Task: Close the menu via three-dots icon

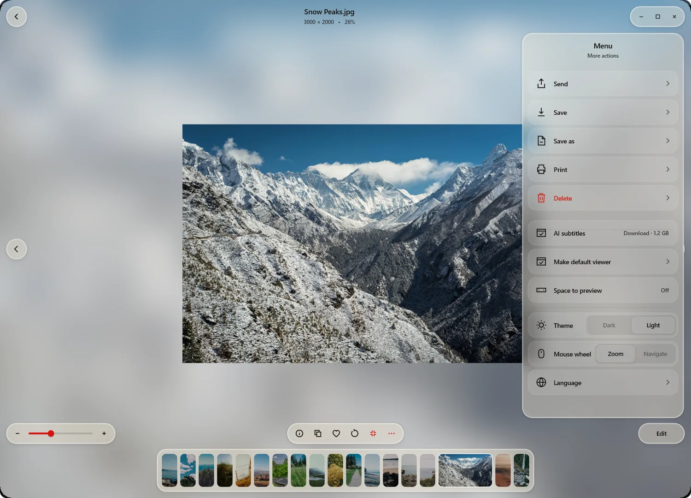Action: pyautogui.click(x=392, y=433)
